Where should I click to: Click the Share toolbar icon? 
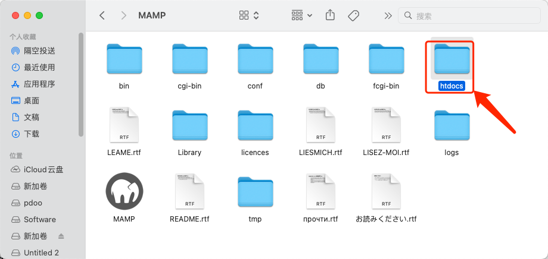pos(330,15)
